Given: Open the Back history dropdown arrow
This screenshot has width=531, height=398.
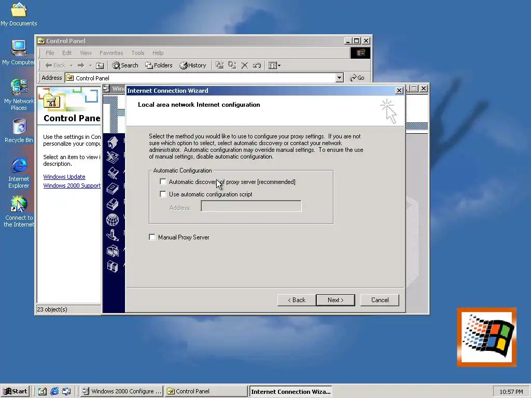Looking at the screenshot, I should pos(71,65).
